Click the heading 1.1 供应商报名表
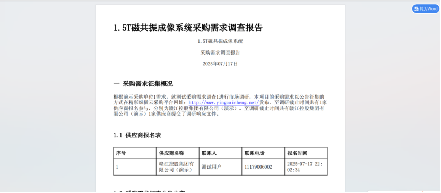Image resolution: width=441 pixels, height=193 pixels. click(137, 135)
